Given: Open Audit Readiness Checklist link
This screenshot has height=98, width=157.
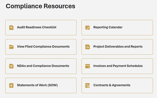Looking at the screenshot, I should [x=37, y=27].
